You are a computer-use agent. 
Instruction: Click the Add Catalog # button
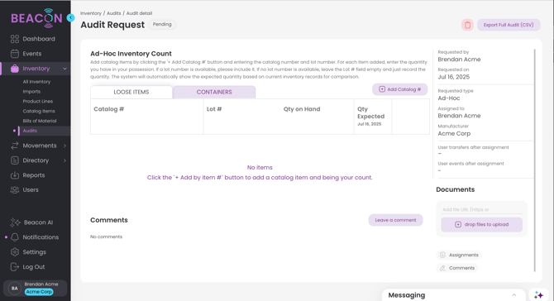pyautogui.click(x=399, y=89)
